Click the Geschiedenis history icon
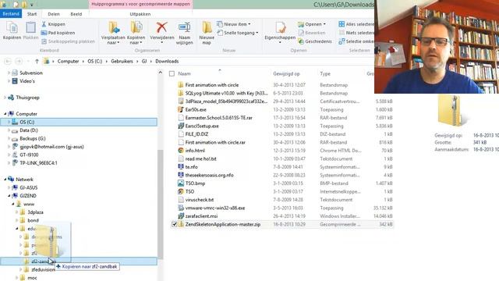Screen dimensions: 499x281 point(301,41)
